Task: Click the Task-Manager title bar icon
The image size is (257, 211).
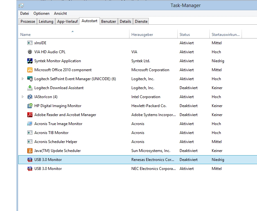Action: click(21, 5)
